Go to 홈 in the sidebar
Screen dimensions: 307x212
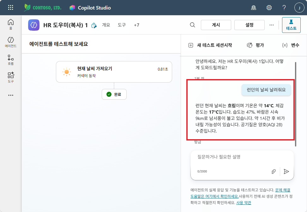click(11, 24)
